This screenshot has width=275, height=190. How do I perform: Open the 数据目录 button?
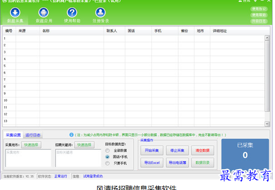[x=203, y=162]
